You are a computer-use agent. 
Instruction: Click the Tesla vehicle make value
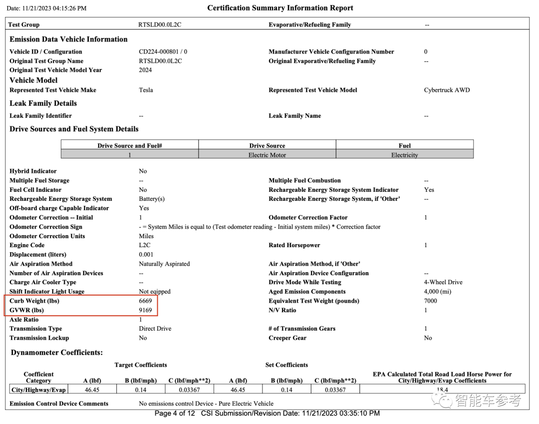point(146,90)
